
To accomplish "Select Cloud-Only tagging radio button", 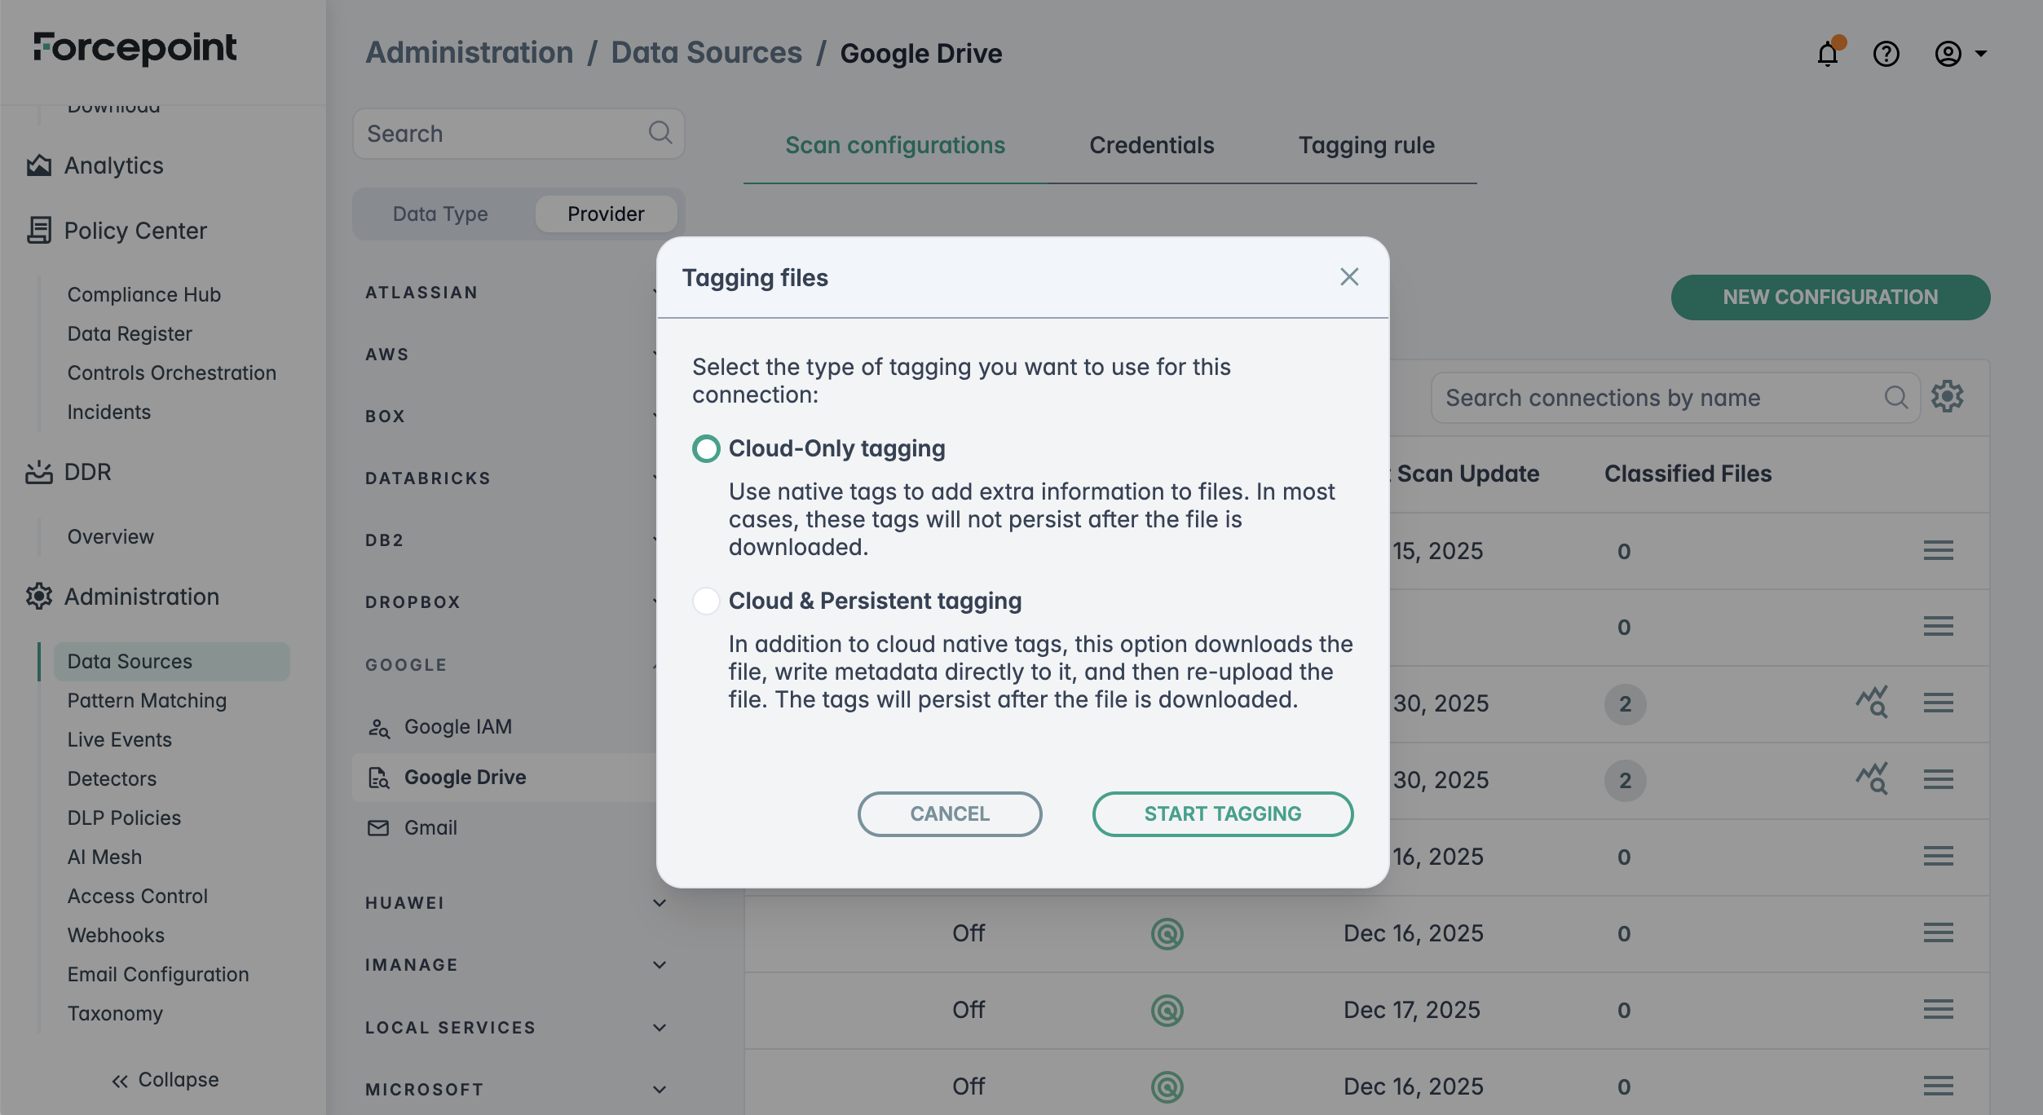I will (x=706, y=448).
